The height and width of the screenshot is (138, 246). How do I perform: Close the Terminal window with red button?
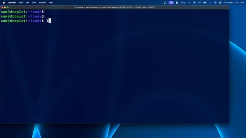pos(2,7)
